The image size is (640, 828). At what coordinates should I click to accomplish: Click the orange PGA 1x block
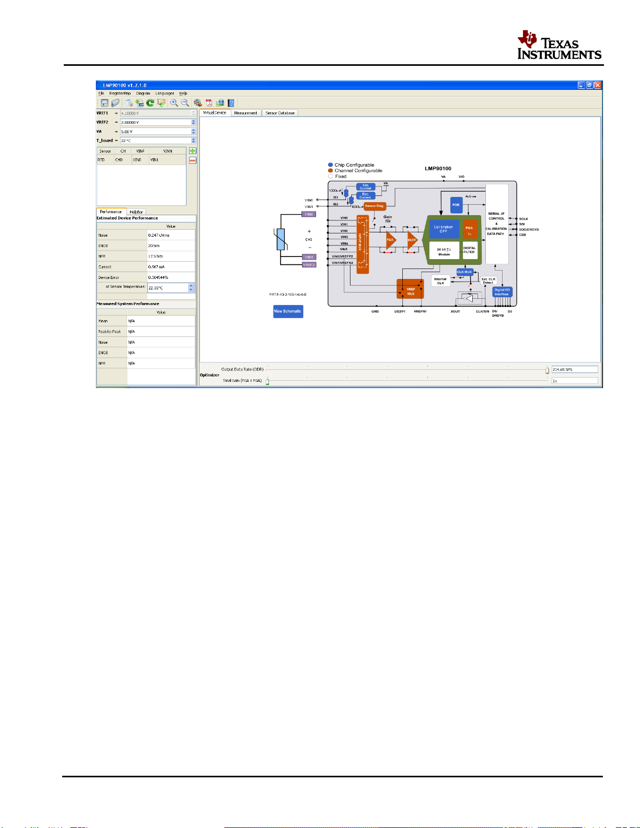coord(470,229)
